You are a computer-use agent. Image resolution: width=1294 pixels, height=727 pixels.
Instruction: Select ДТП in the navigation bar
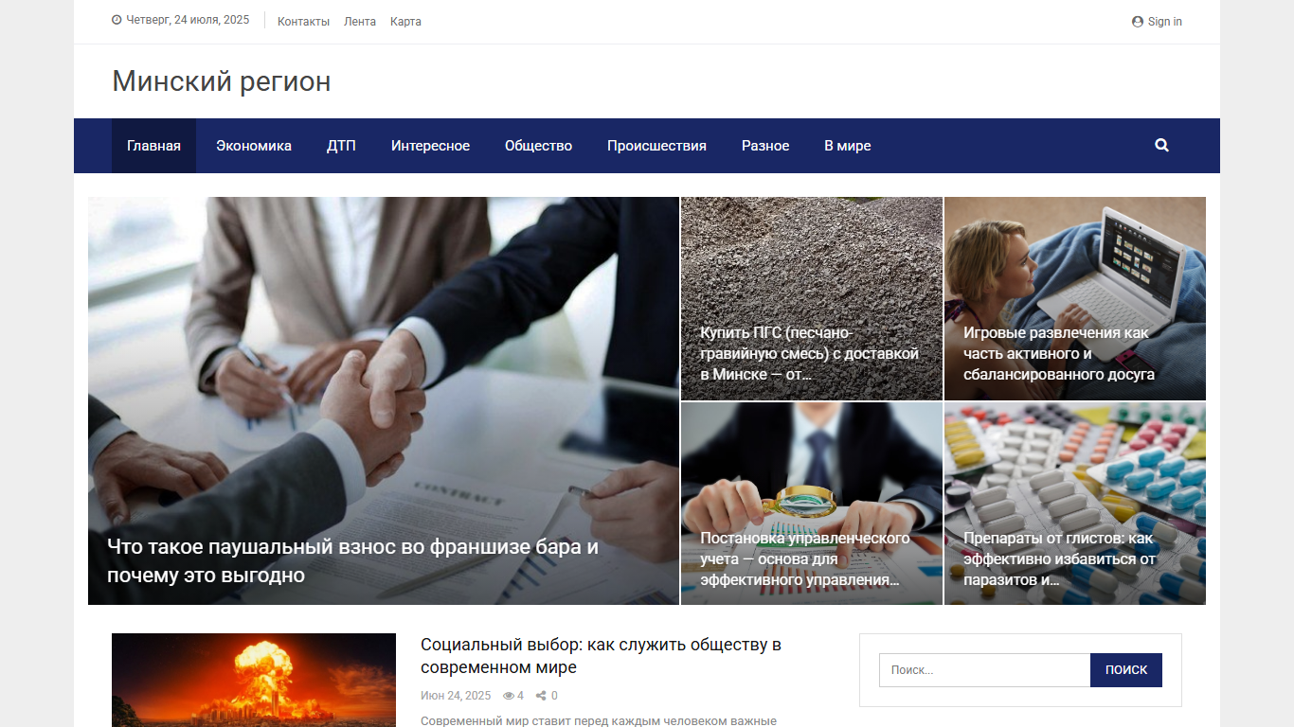point(341,146)
